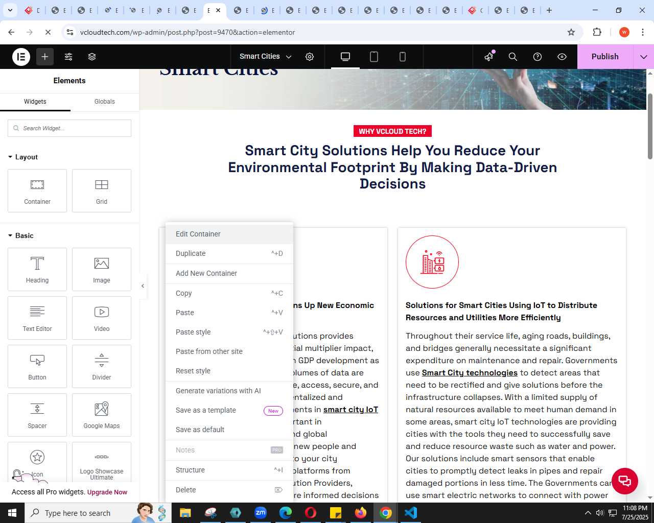654x523 pixels.
Task: Select the Image widget
Action: click(102, 269)
